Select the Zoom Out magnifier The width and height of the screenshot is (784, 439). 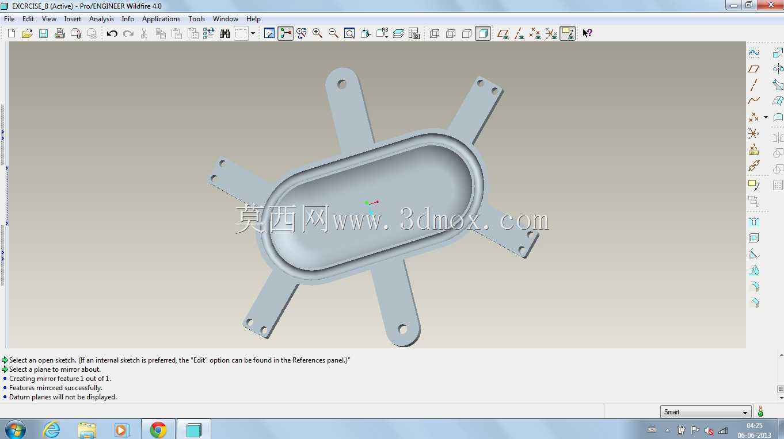333,33
